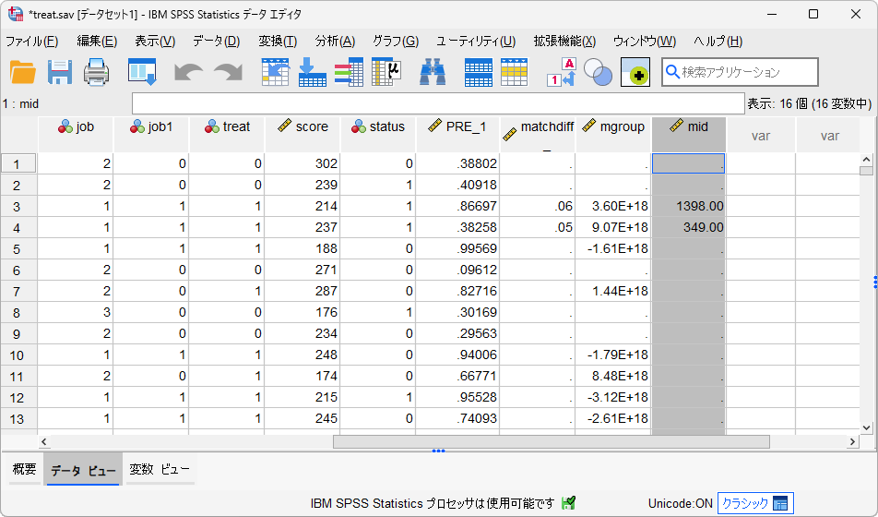Click the search application field
Screen dimensions: 878x517
[740, 72]
